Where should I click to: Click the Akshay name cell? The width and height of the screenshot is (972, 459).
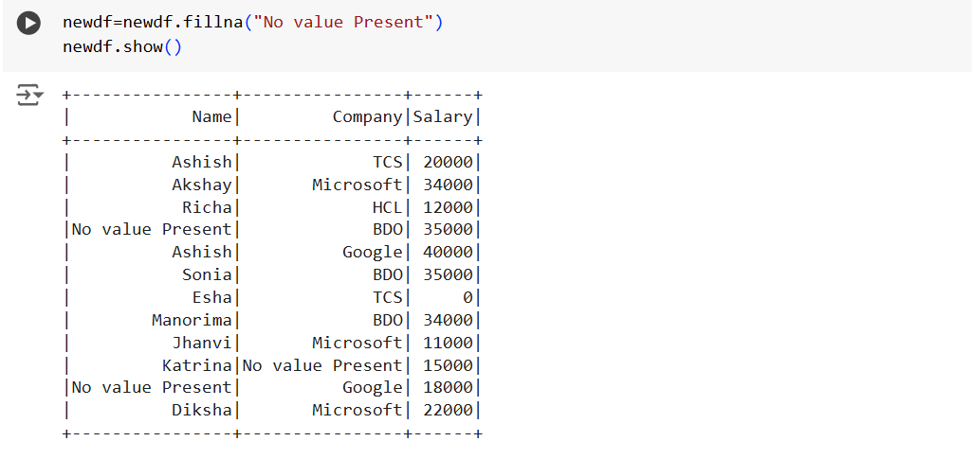[201, 185]
